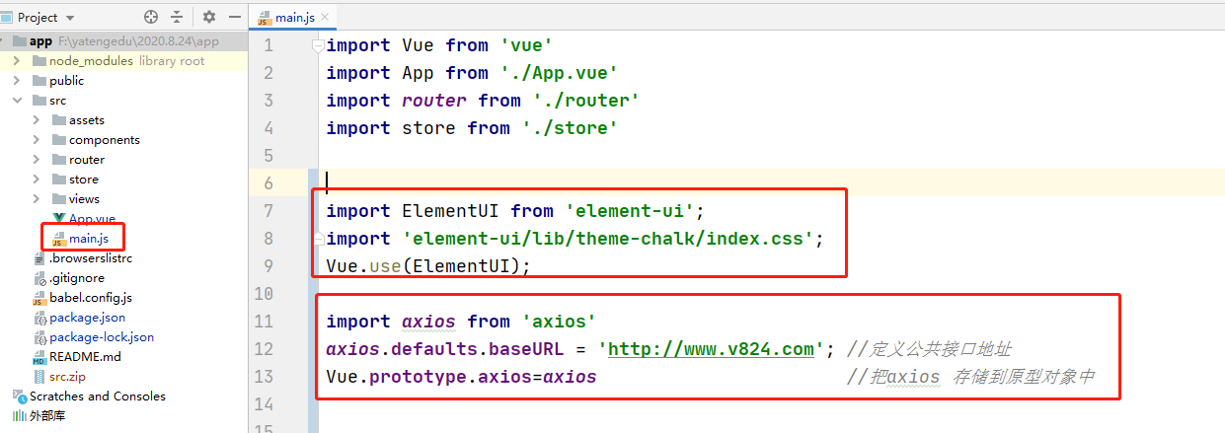Viewport: 1225px width, 433px height.
Task: Click the collapse all icon in Project panel
Action: (178, 17)
